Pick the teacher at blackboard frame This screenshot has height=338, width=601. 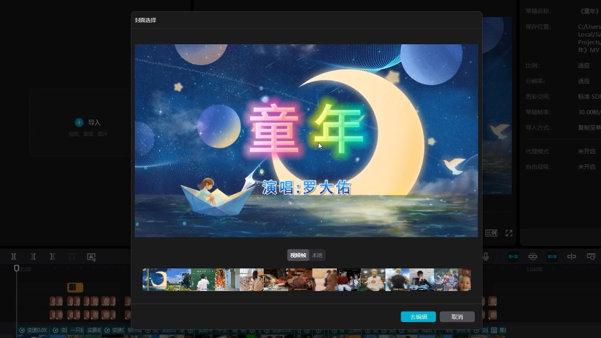click(x=203, y=280)
